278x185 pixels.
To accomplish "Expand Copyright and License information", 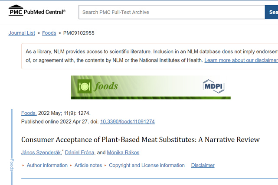I will 147,166.
